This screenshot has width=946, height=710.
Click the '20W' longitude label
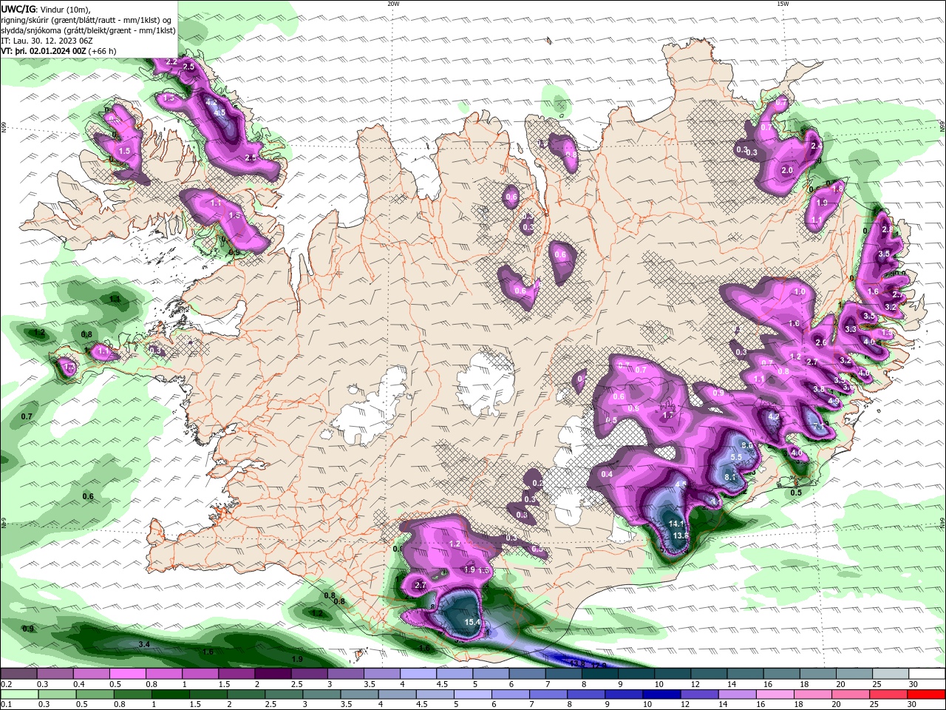point(393,3)
